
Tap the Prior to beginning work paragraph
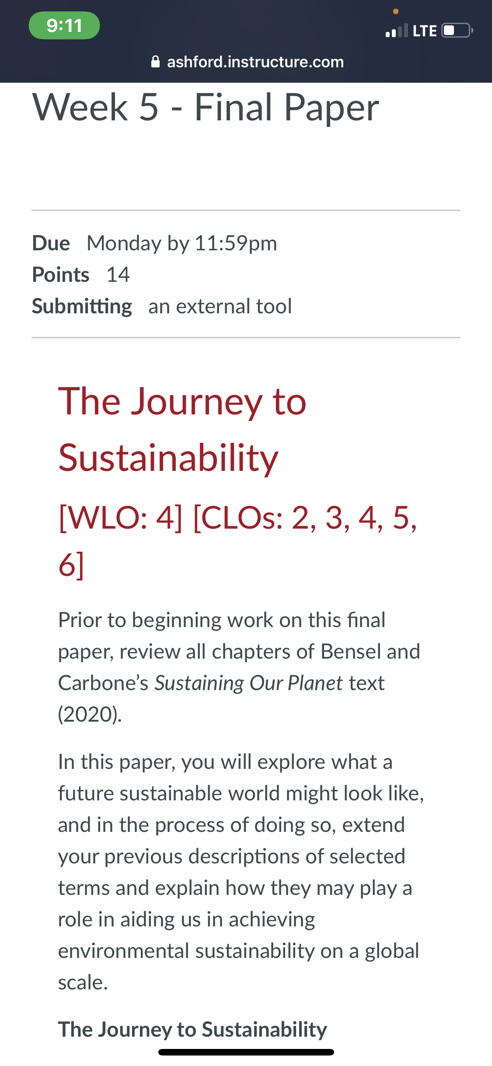pos(239,667)
